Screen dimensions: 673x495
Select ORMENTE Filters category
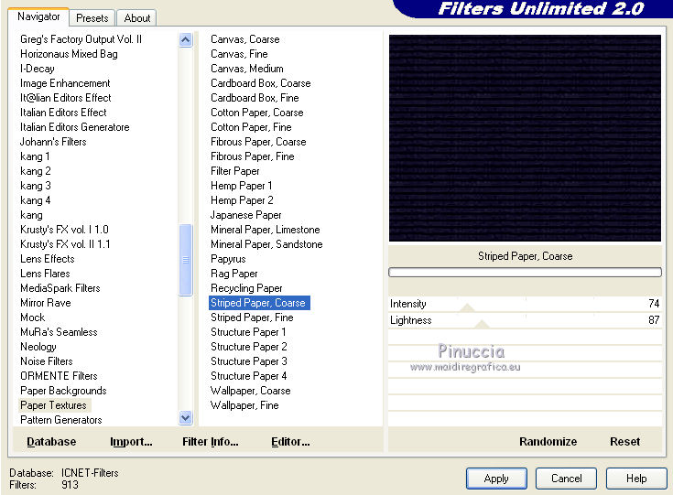click(59, 376)
